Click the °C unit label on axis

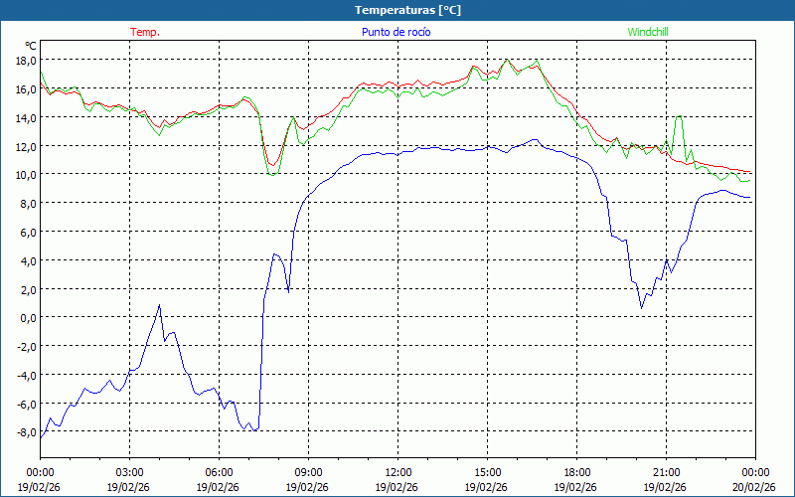[x=30, y=46]
